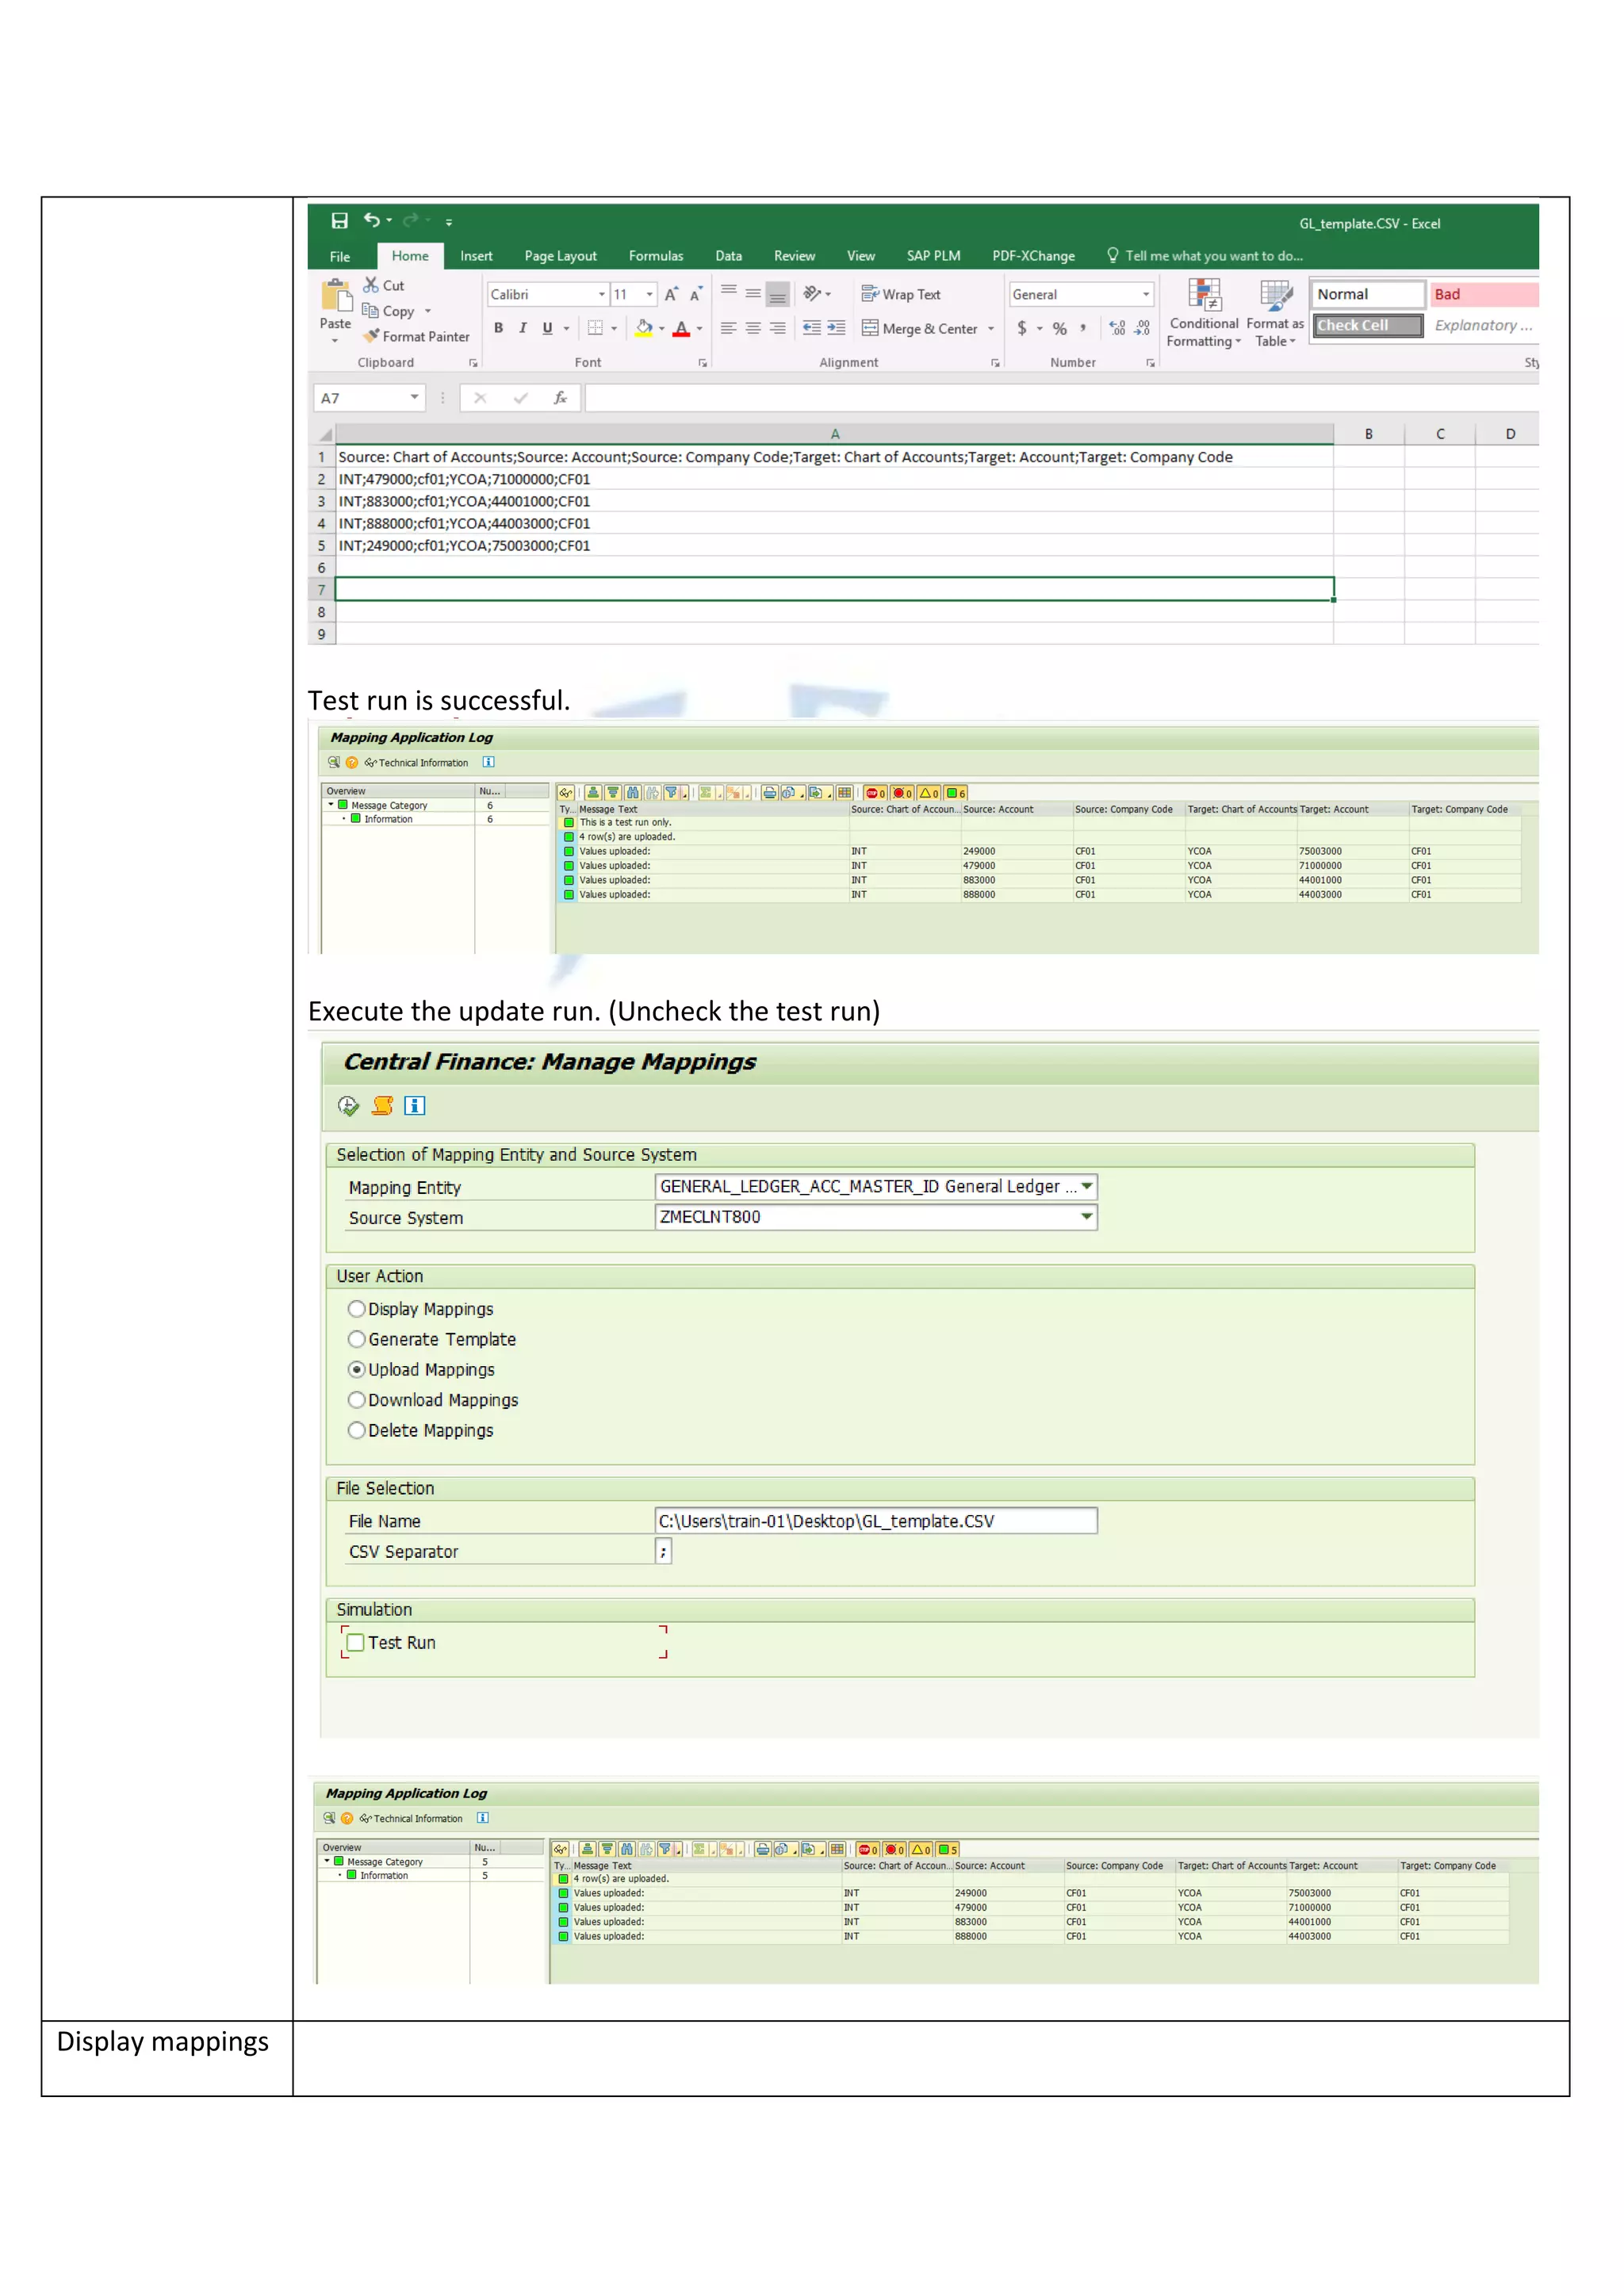Switch to the Formulas tab
The width and height of the screenshot is (1624, 2296).
[656, 256]
